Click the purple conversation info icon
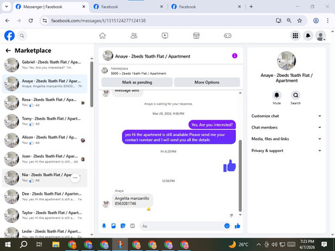This screenshot has width=335, height=251. (x=234, y=56)
